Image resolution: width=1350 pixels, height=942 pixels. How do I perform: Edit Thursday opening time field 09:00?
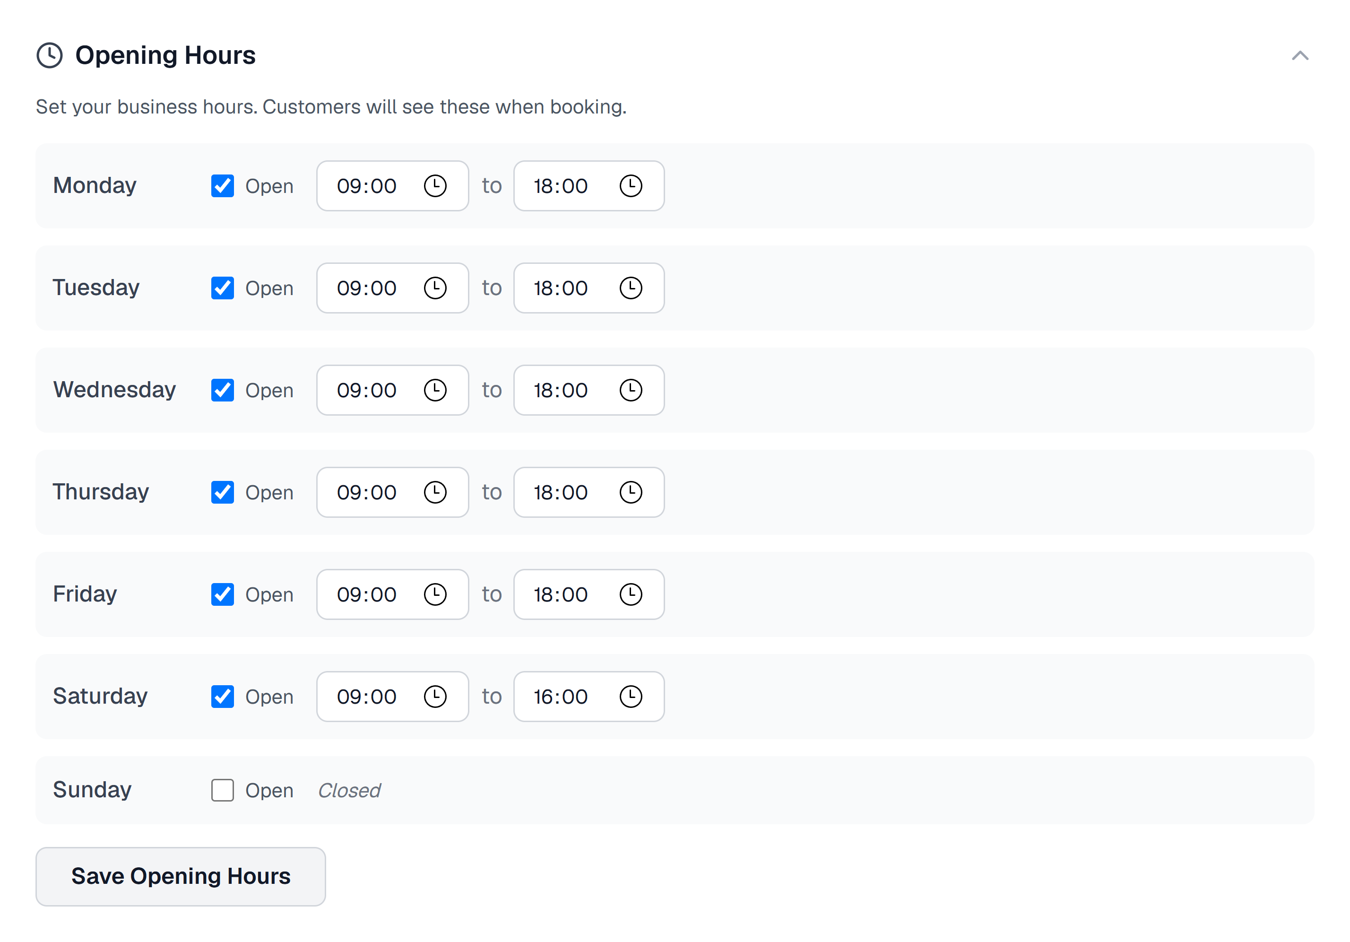click(x=393, y=492)
